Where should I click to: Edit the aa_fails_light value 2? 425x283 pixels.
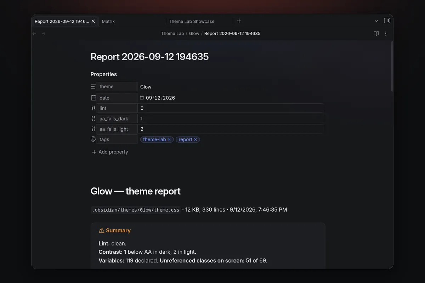point(231,129)
